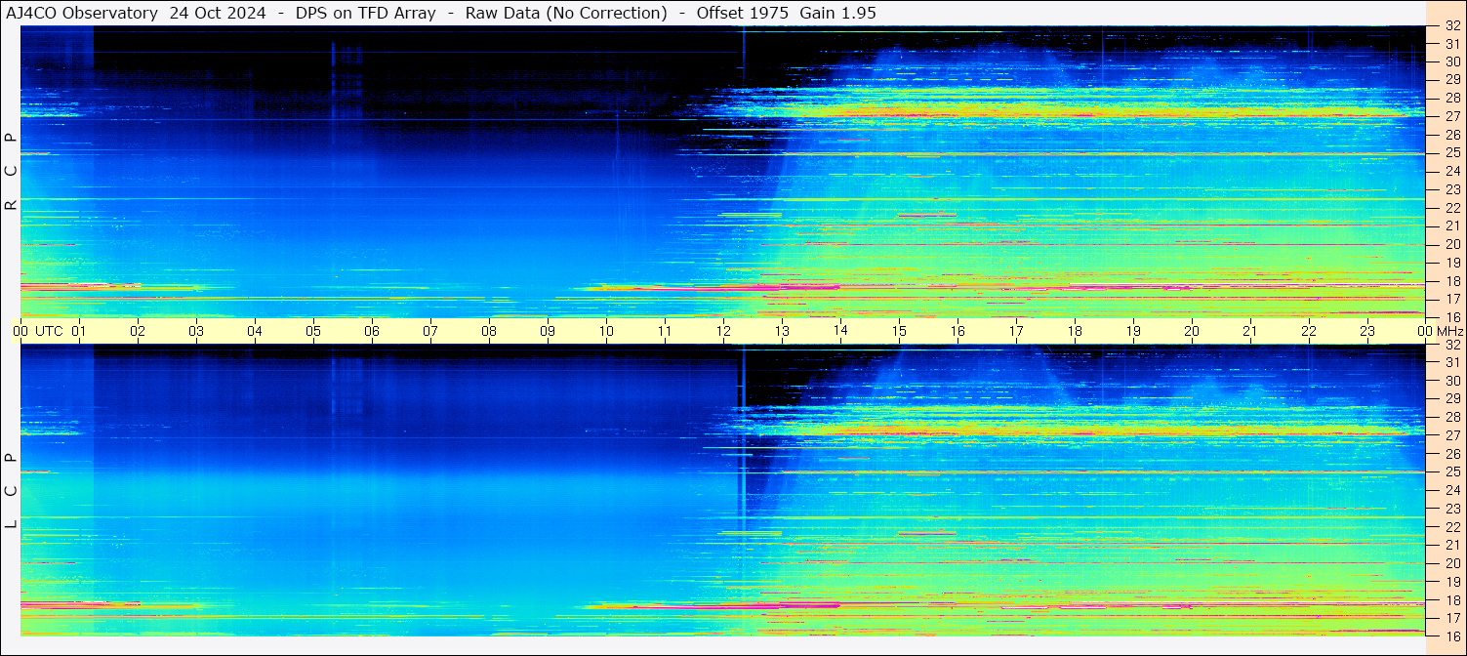Click the UTC text on the time axis
This screenshot has width=1467, height=656.
(x=50, y=331)
